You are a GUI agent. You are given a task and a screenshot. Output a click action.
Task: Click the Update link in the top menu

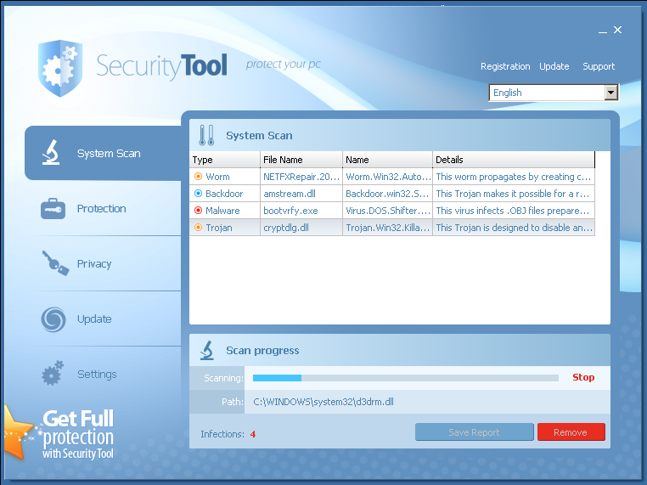554,66
